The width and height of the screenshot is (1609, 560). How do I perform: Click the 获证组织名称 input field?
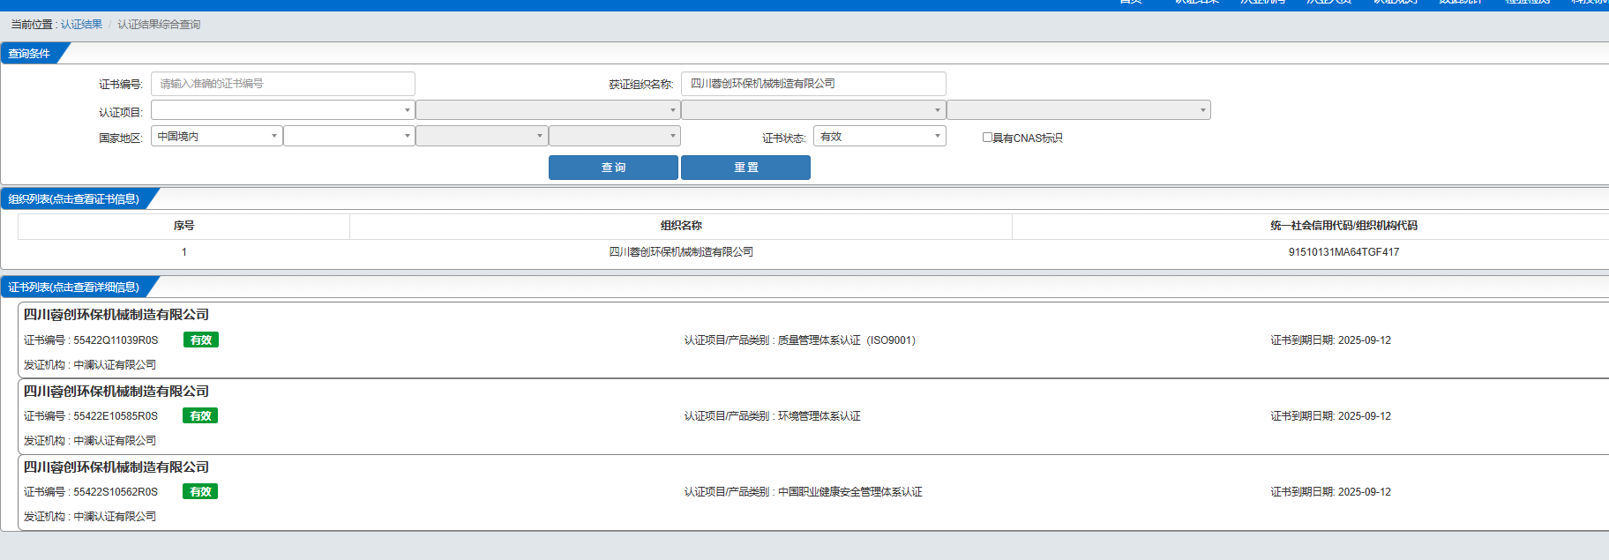pyautogui.click(x=813, y=84)
